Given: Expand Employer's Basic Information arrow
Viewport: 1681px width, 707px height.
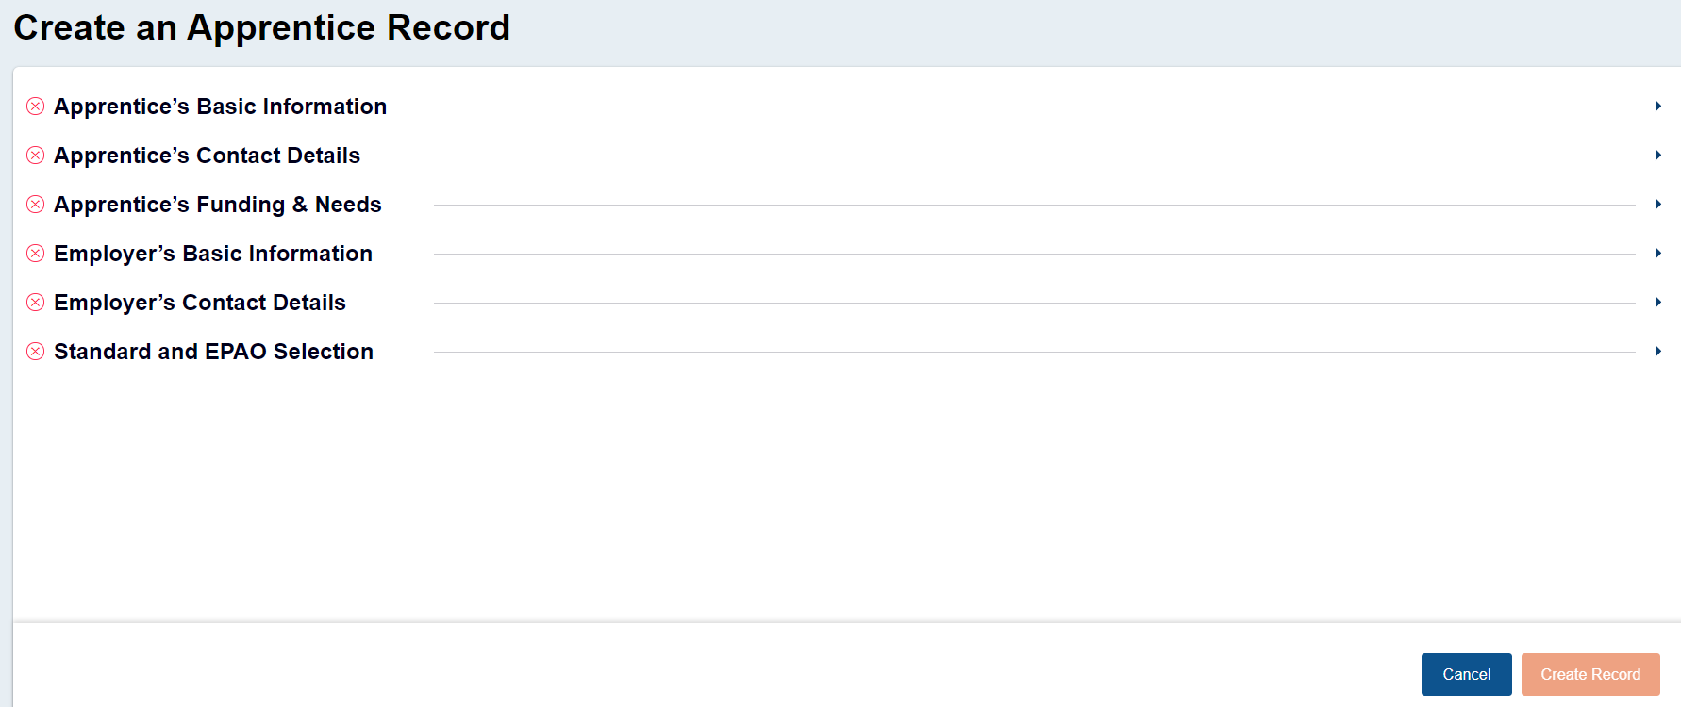Looking at the screenshot, I should [x=1657, y=254].
